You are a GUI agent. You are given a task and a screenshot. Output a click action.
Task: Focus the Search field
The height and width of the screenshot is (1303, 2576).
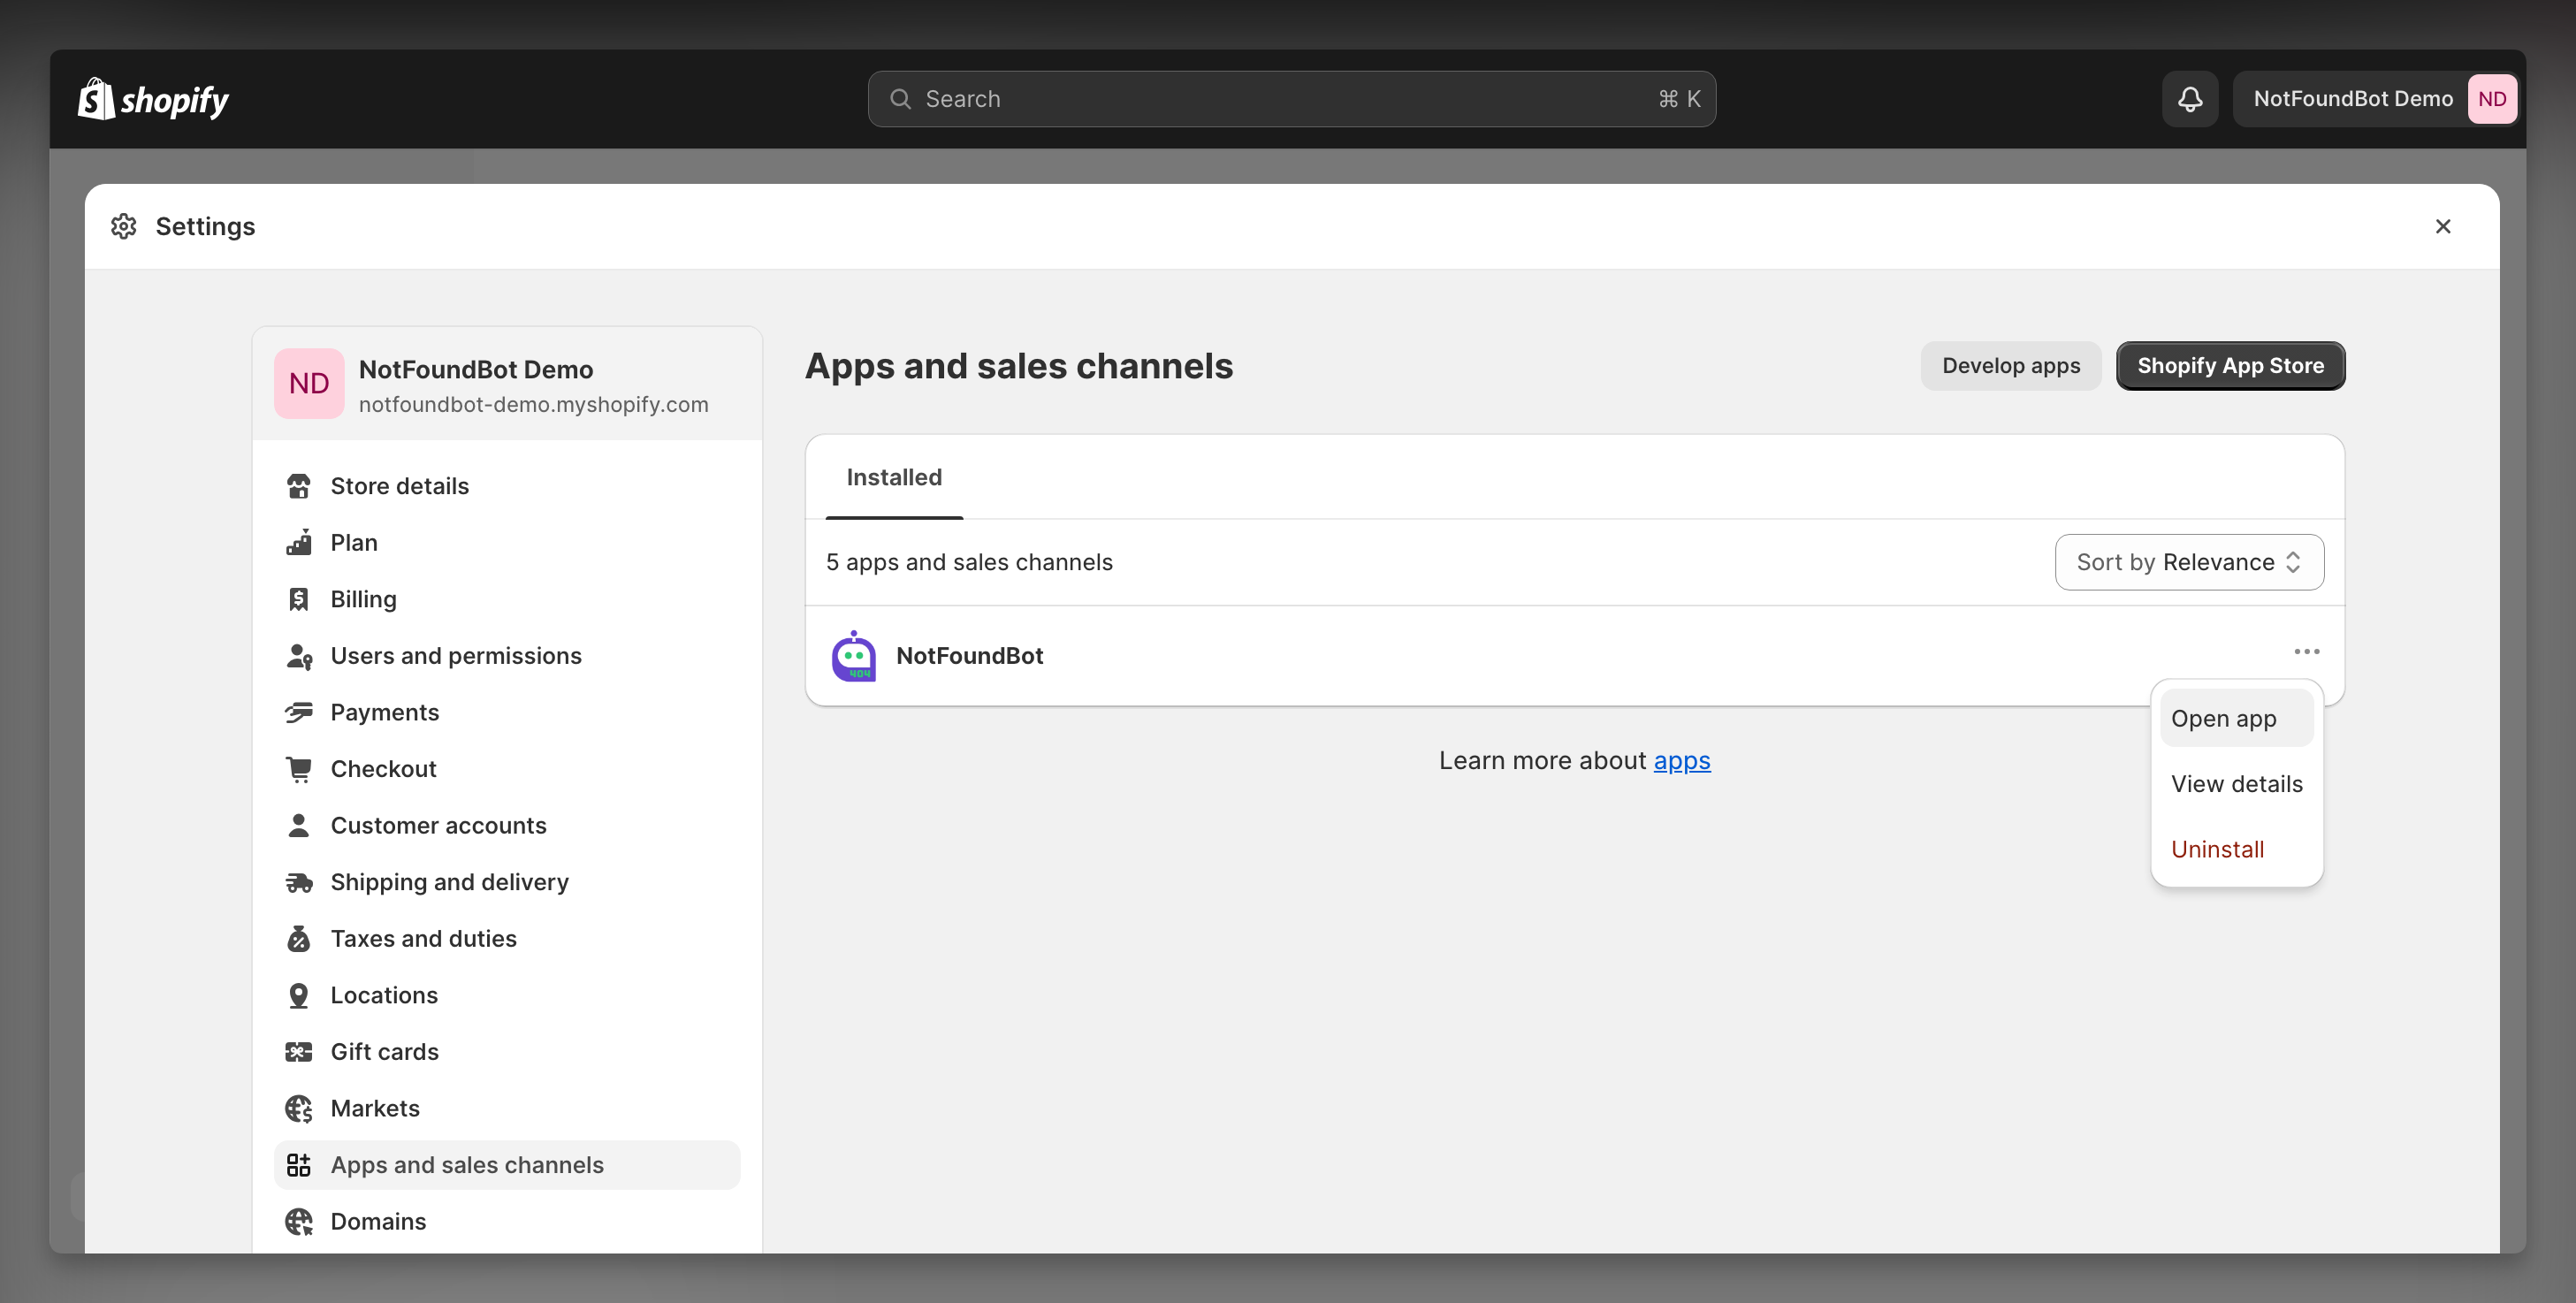(1291, 99)
